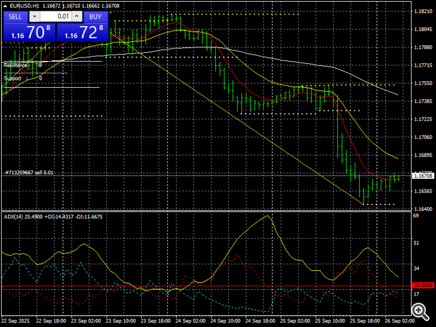Click the ADX scale value 34
Image resolution: width=436 pixels, height=327 pixels.
click(x=416, y=269)
